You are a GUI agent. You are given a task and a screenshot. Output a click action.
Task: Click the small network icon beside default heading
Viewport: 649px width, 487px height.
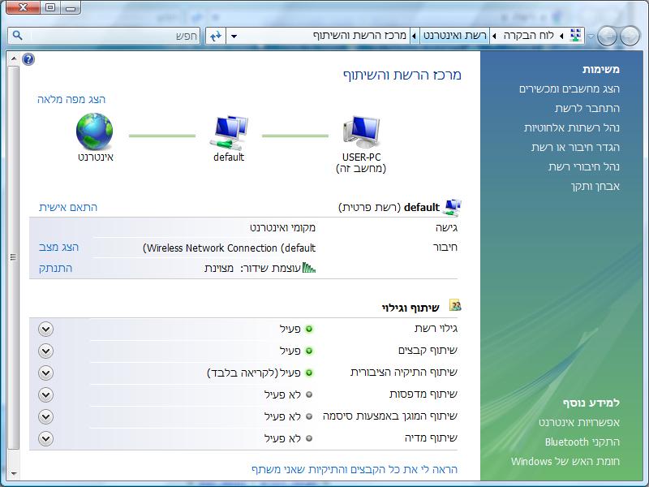(x=452, y=207)
